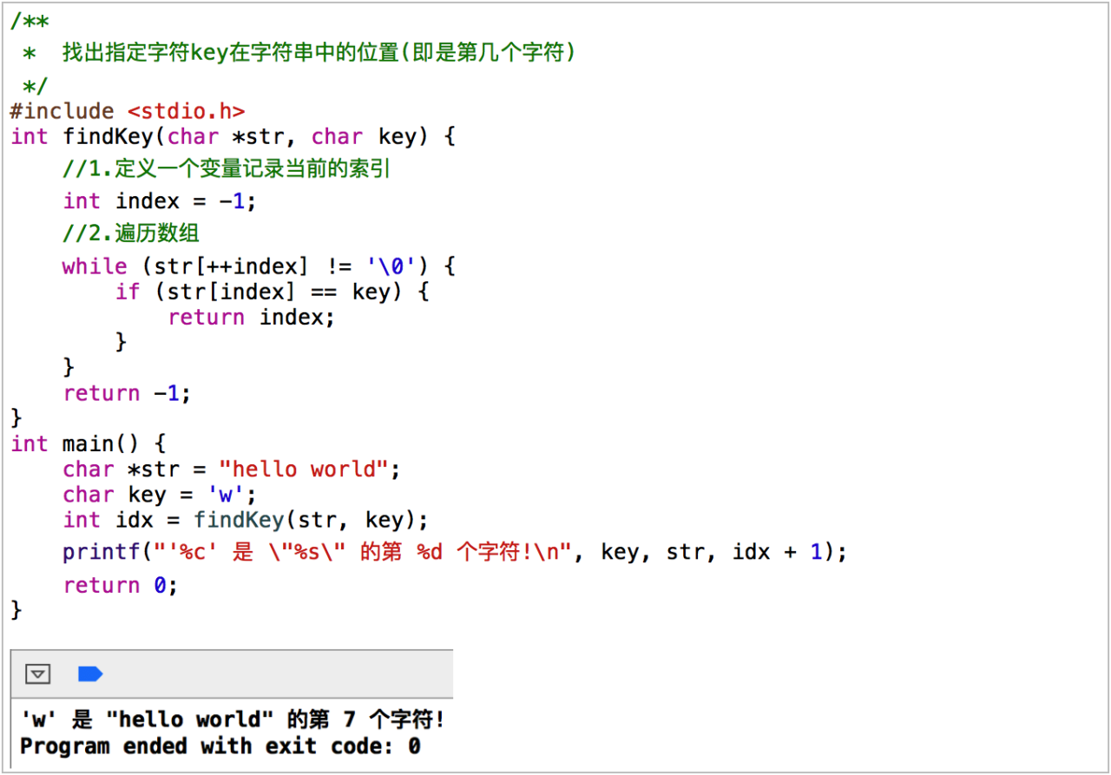Click the blue breakpoint activation icon
Viewport: 1111px width, 775px height.
tap(90, 673)
